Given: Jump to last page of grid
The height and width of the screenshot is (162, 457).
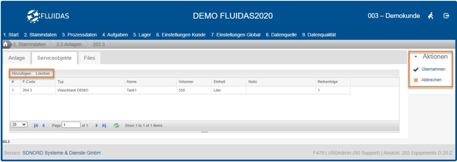Looking at the screenshot, I should click(x=104, y=125).
